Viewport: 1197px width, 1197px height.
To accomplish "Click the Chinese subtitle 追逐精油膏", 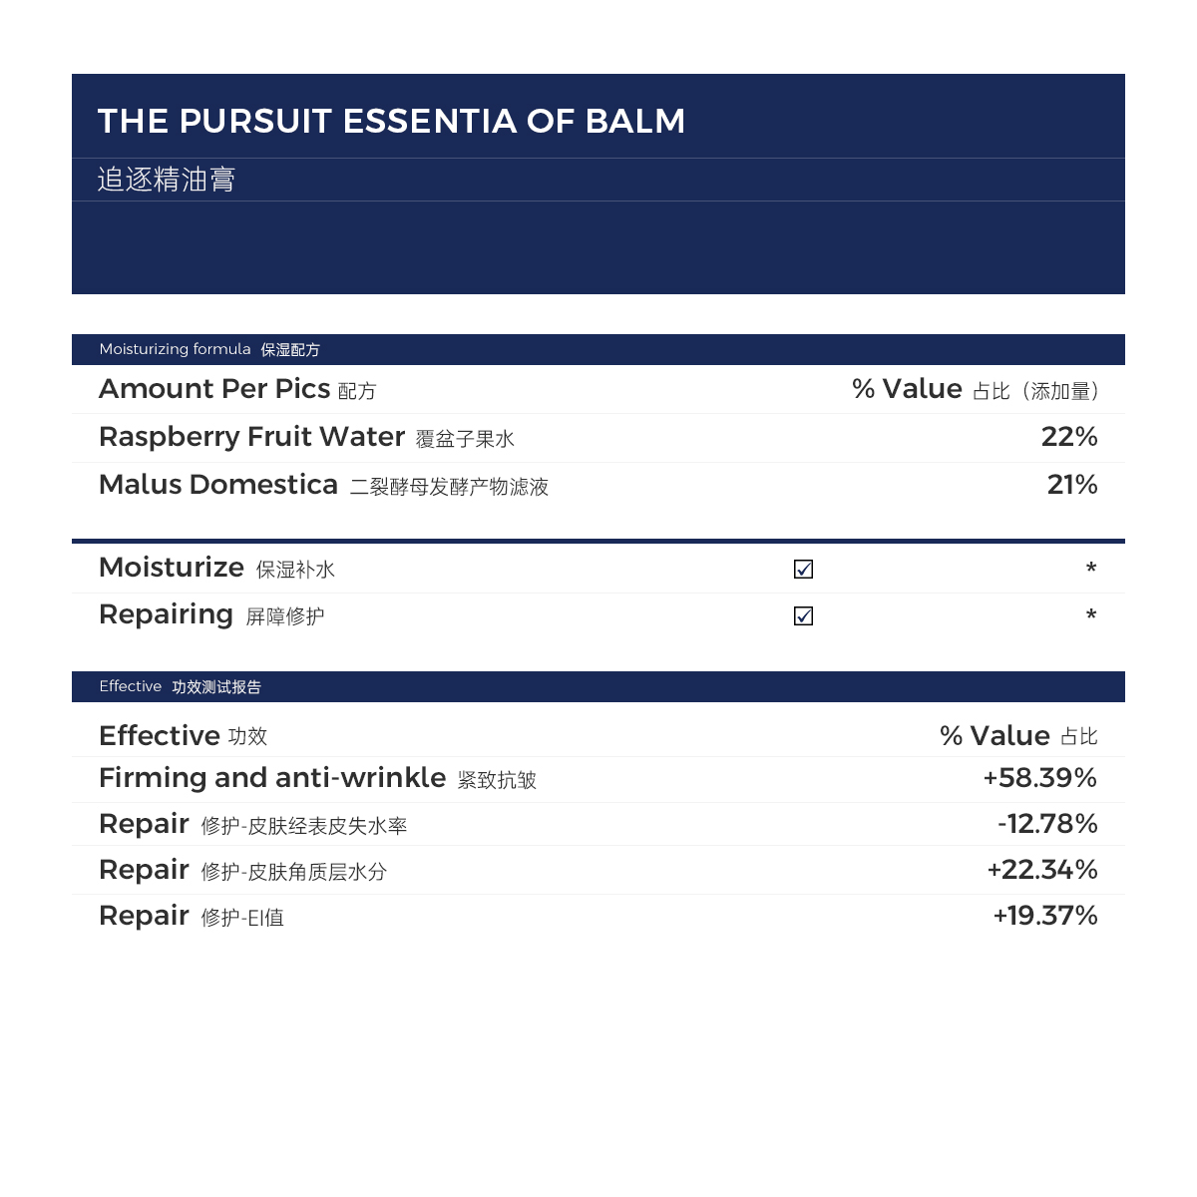I will click(167, 180).
